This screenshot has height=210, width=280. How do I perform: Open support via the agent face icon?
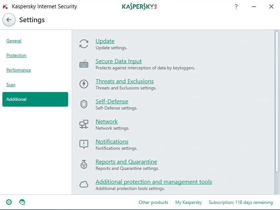coord(22,202)
